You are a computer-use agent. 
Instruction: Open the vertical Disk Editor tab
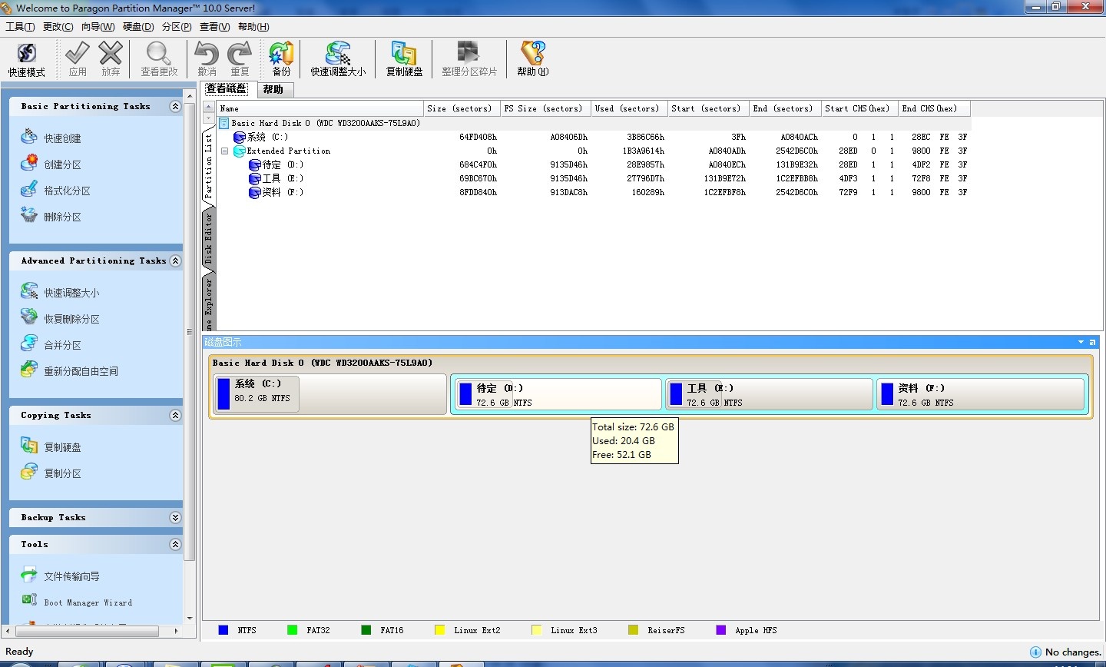[208, 239]
